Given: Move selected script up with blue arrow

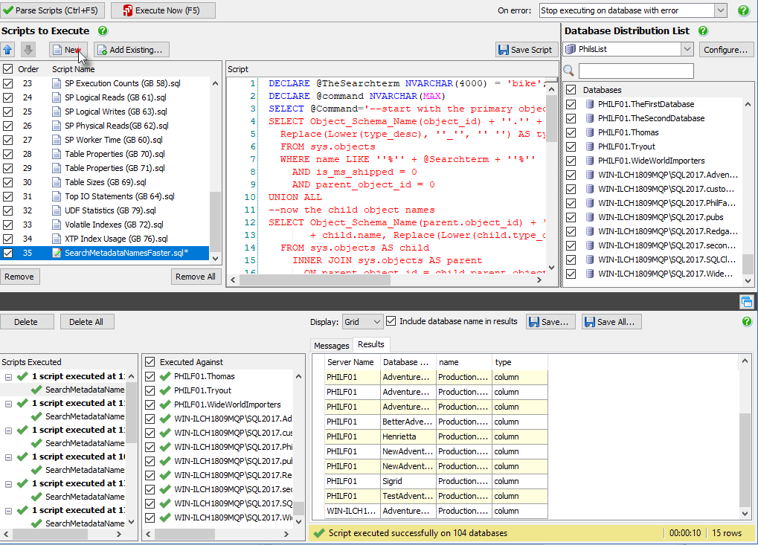Looking at the screenshot, I should (x=7, y=49).
